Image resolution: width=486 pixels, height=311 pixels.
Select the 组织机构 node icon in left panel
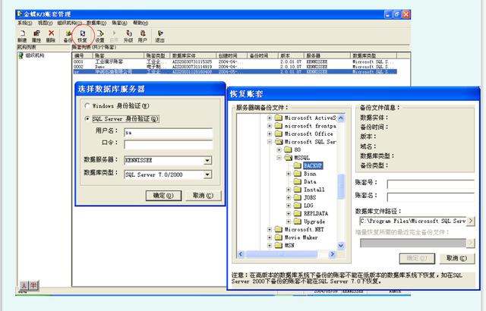coord(21,55)
